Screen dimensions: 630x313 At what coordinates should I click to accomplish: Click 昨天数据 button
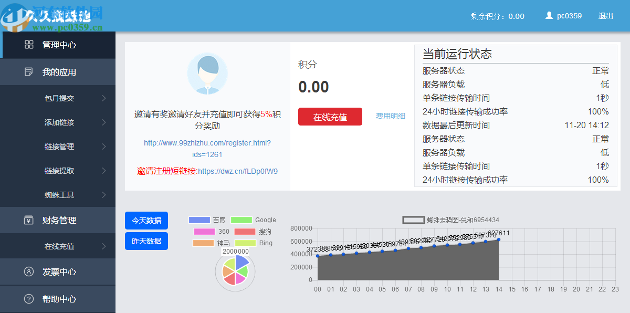click(x=146, y=241)
